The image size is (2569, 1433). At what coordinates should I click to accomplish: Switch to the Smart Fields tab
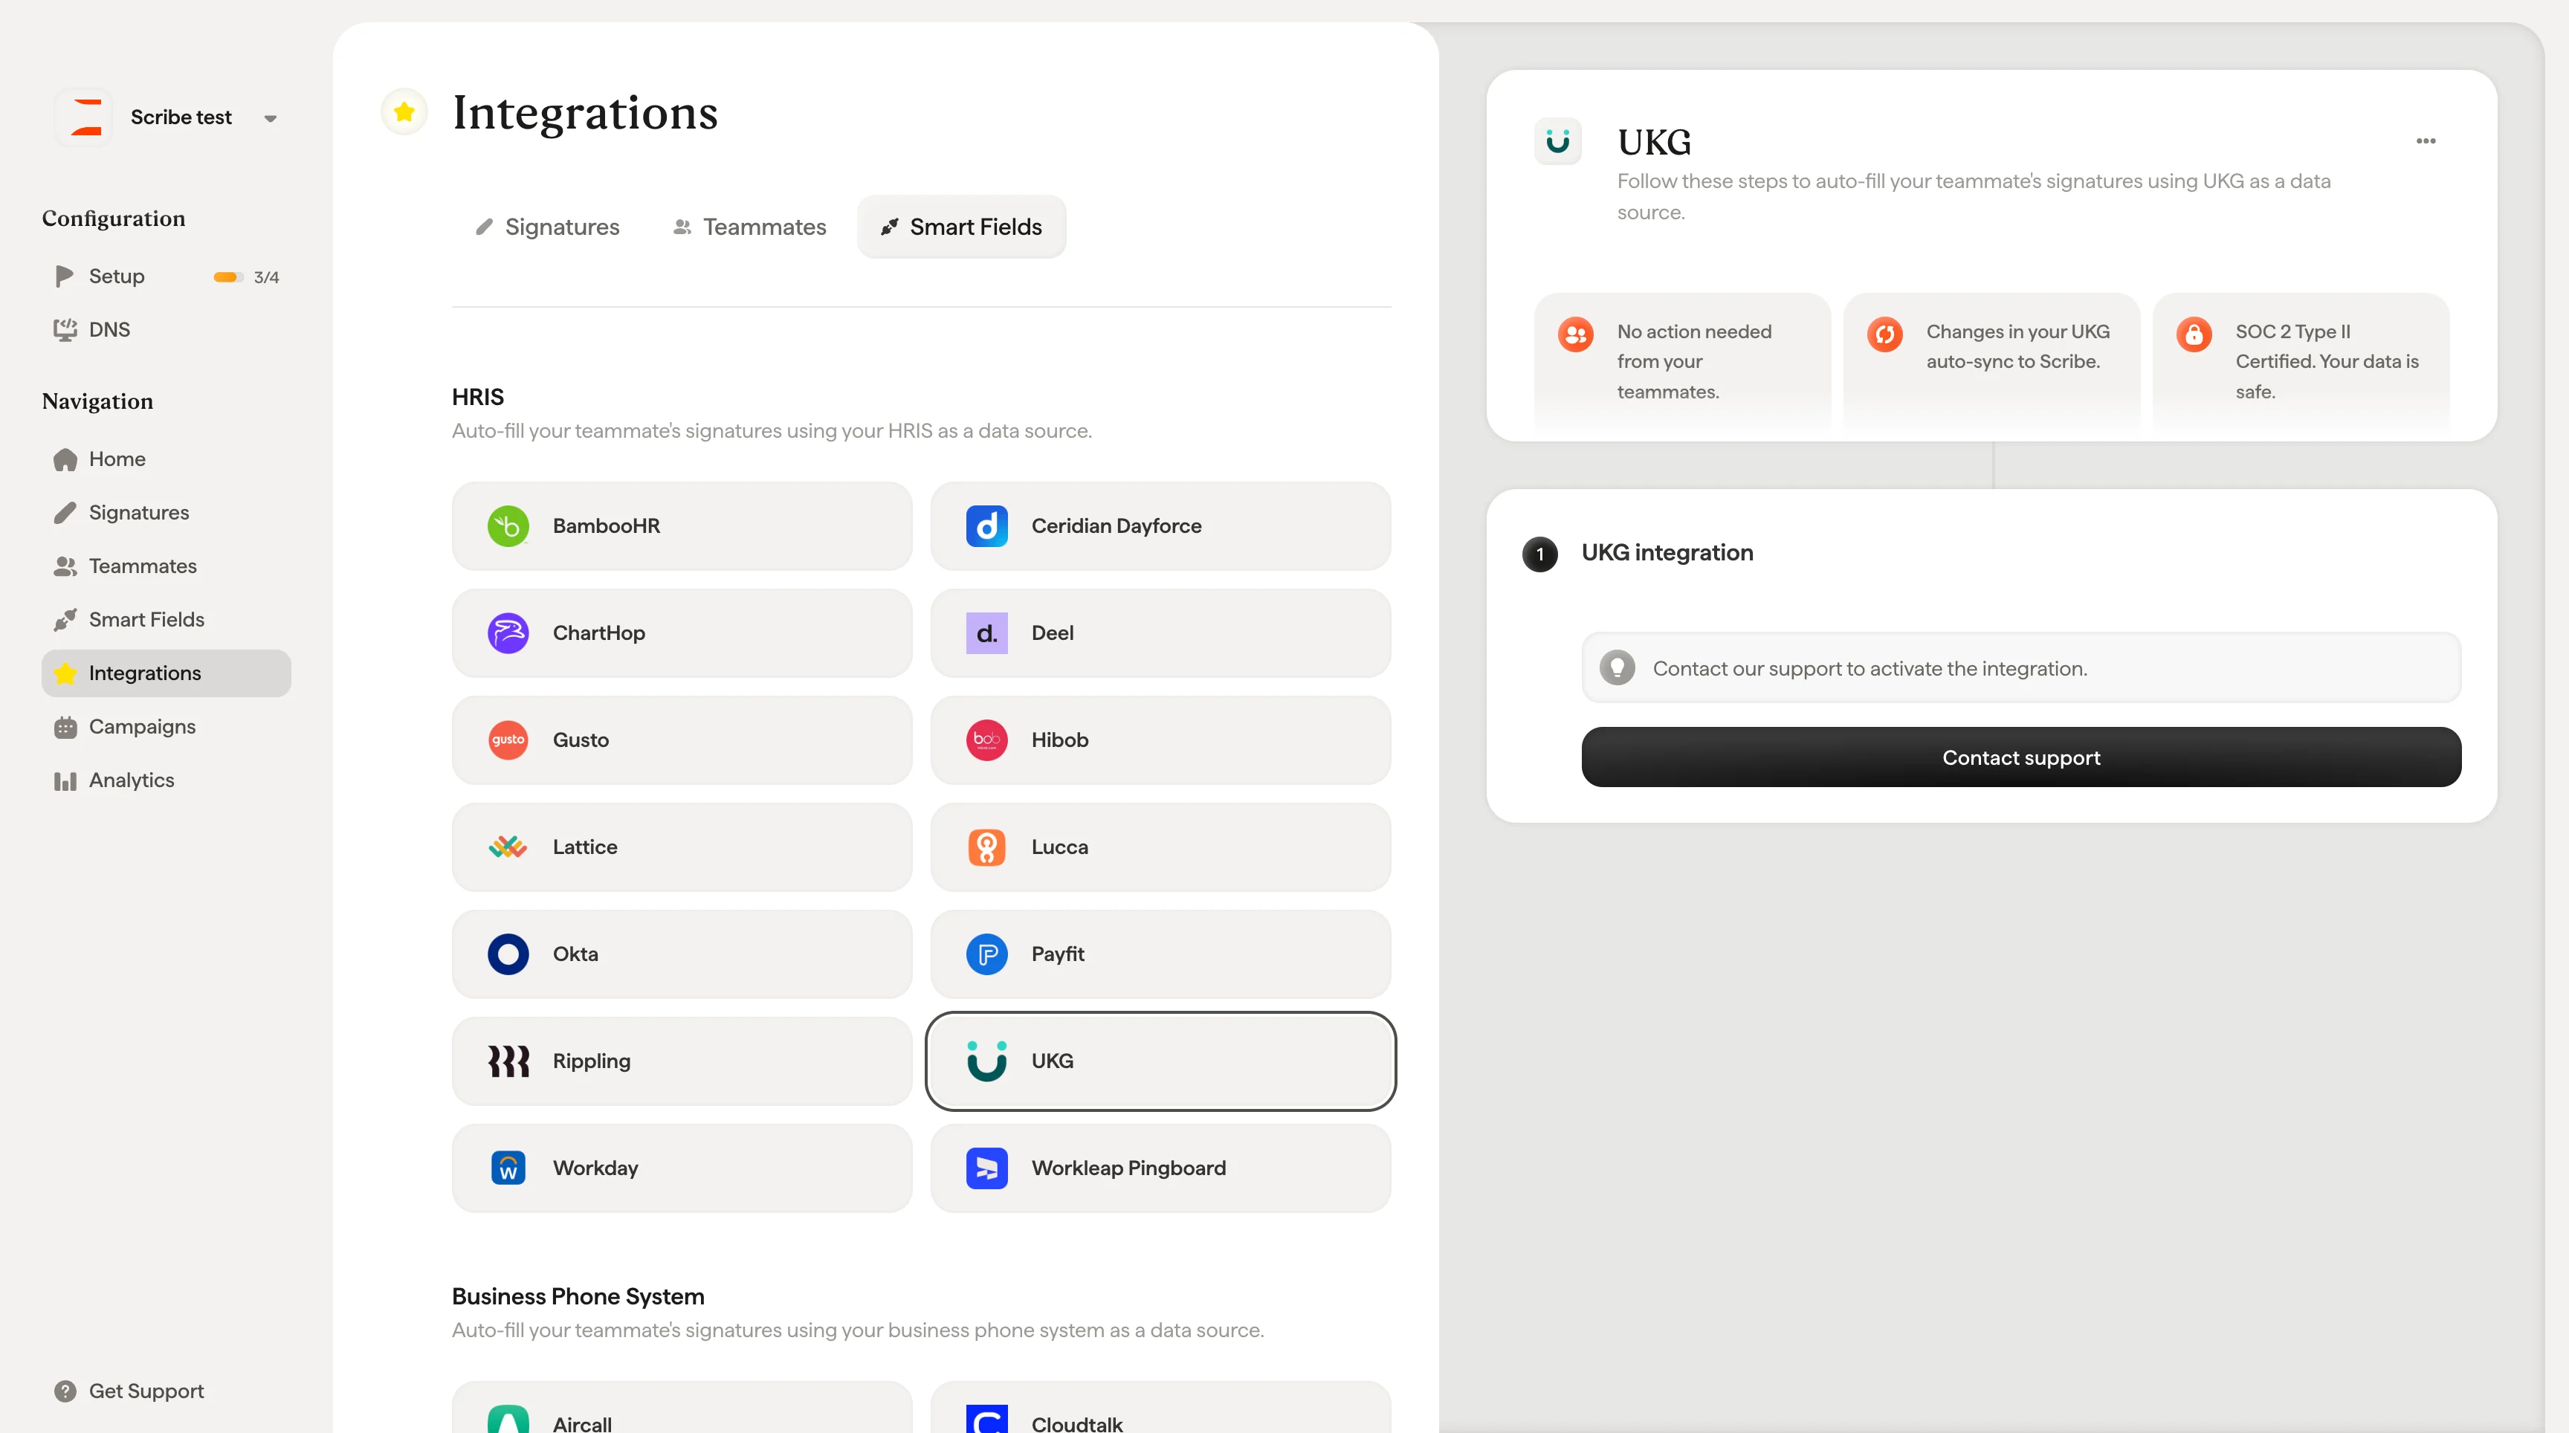(x=960, y=227)
